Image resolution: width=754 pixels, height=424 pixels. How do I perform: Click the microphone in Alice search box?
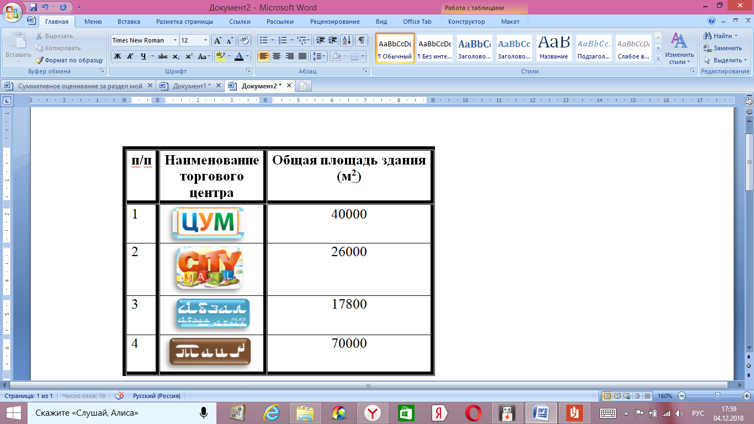(x=204, y=412)
